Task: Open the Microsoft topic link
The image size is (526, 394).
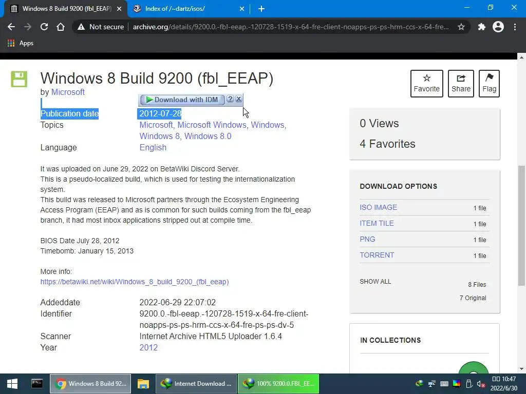Action: (156, 125)
